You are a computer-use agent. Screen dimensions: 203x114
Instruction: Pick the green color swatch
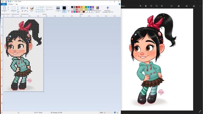(x=86, y=7)
